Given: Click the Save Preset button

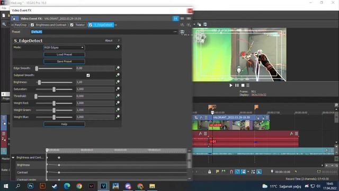Looking at the screenshot, I should [64, 62].
